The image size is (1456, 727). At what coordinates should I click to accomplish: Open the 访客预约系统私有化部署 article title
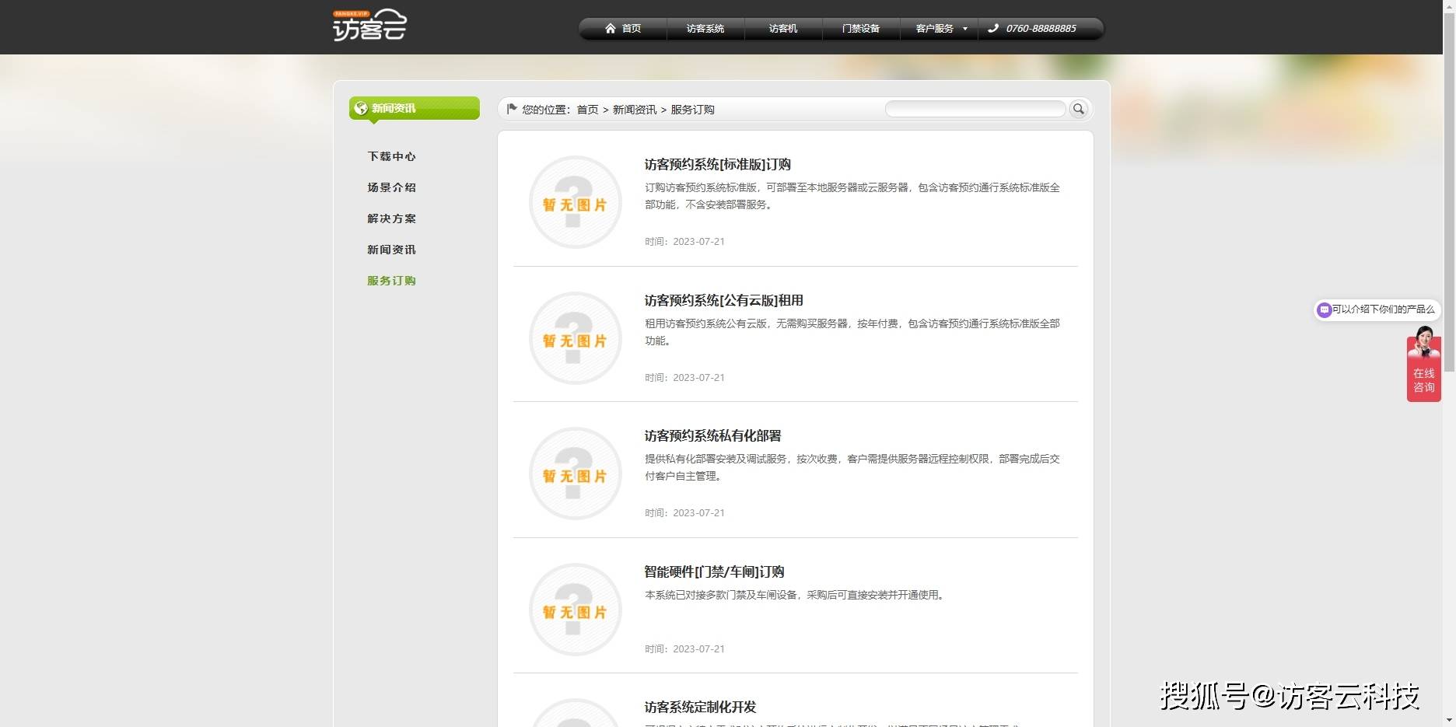[x=712, y=436]
